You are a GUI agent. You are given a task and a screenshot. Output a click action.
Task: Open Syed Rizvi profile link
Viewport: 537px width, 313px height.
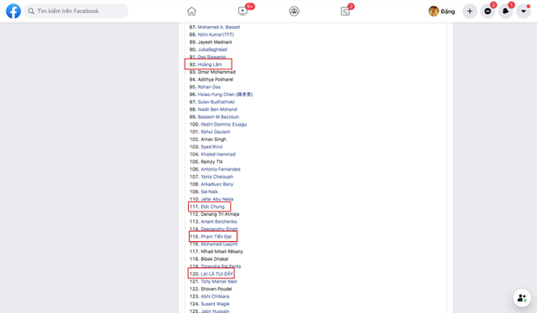point(211,147)
